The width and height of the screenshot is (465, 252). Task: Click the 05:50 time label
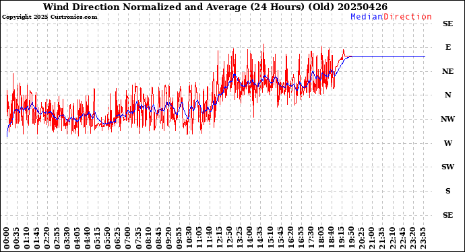[108, 238]
